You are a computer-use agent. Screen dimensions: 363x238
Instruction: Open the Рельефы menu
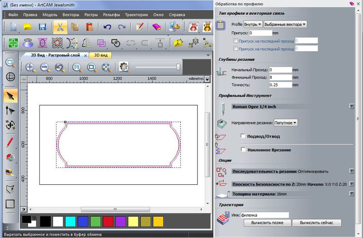pyautogui.click(x=111, y=15)
